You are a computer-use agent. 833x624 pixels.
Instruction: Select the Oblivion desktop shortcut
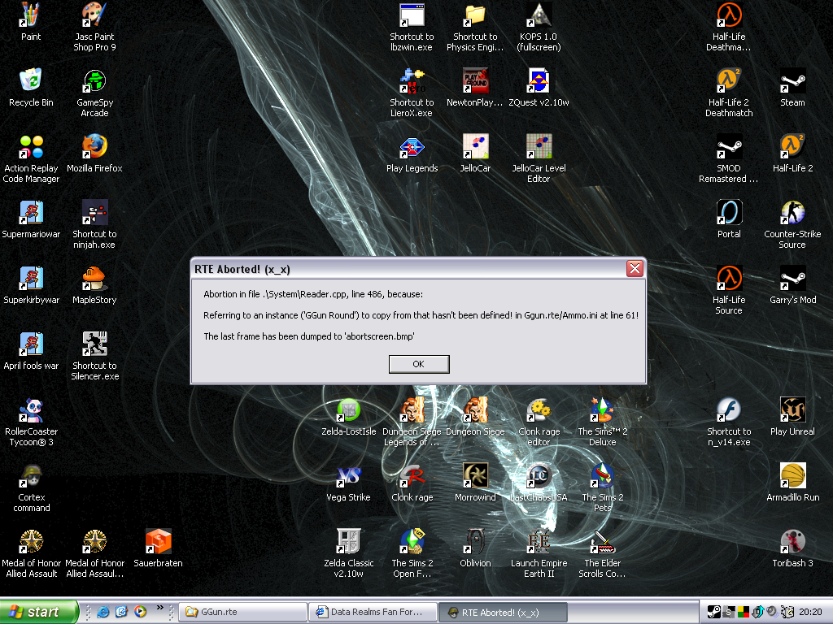click(475, 543)
